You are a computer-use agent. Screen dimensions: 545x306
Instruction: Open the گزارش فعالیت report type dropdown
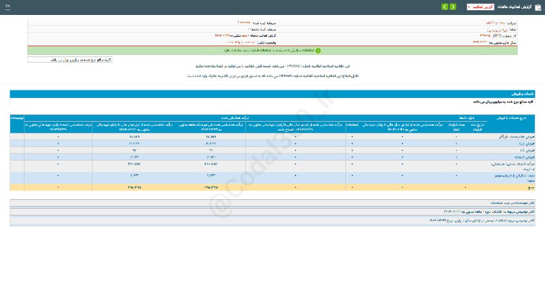coord(480,7)
